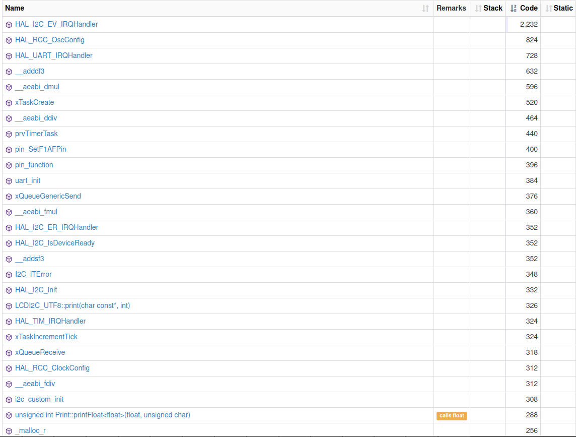
Task: Click the orange 'calls float' badge
Action: (452, 416)
